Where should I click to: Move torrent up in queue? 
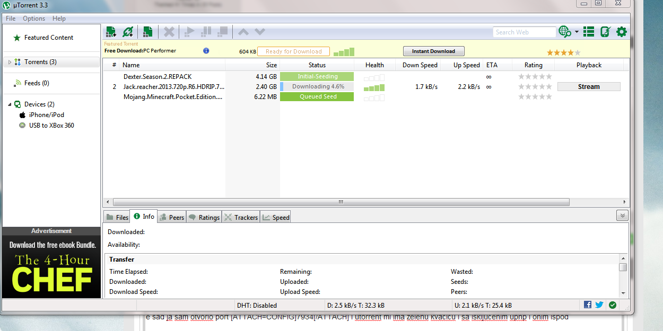243,32
